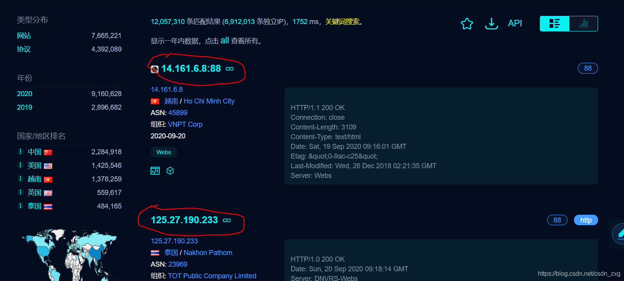This screenshot has height=281, width=624.
Task: Open the source code view icon
Action: coord(155,171)
